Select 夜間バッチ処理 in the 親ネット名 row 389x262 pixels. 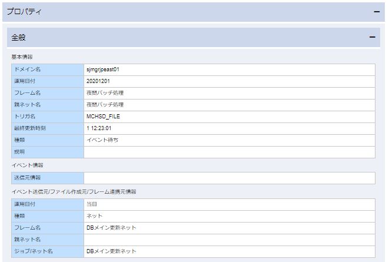tap(105, 105)
